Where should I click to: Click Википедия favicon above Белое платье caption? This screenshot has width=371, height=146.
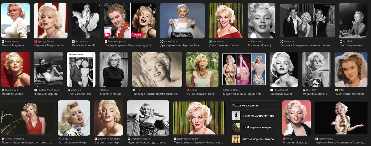tap(73, 42)
